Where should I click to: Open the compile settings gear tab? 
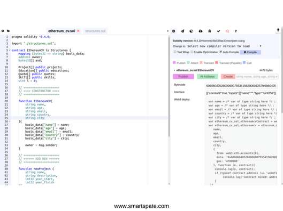tap(174, 31)
